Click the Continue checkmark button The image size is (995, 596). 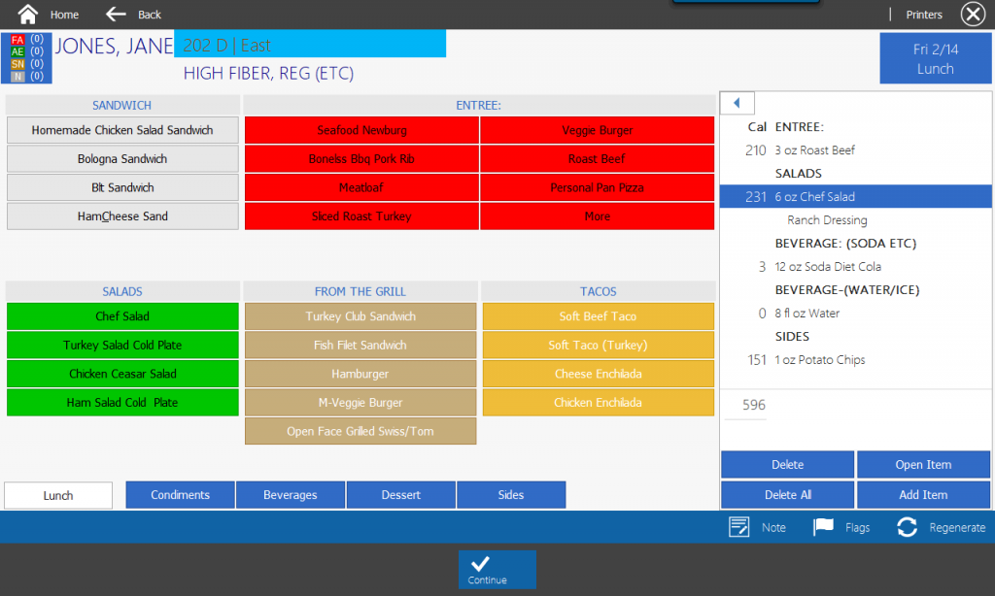[497, 570]
